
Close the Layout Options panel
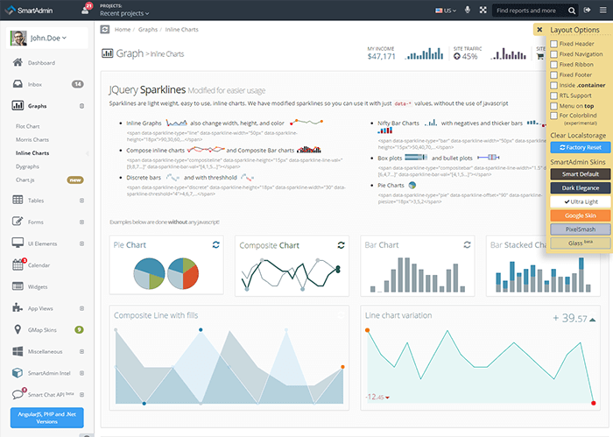[x=539, y=30]
